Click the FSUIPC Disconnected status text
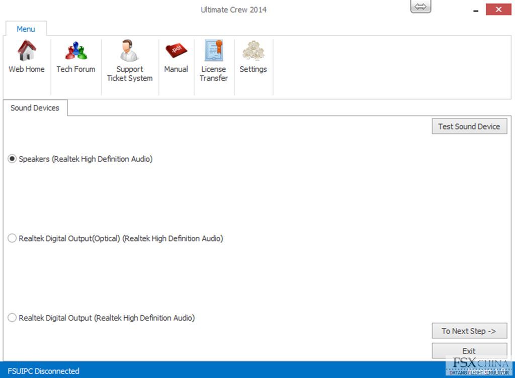 tap(43, 371)
